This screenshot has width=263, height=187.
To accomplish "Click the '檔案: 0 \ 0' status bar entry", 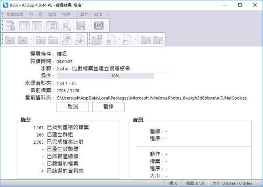I will pos(195,183).
